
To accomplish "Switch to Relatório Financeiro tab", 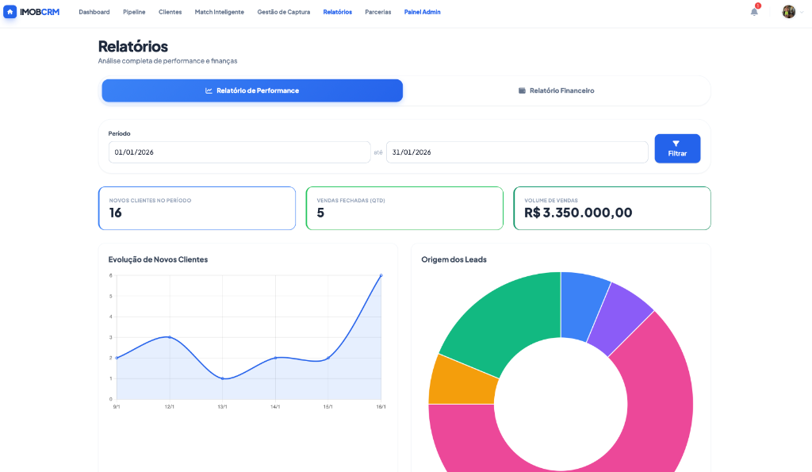I will [561, 90].
